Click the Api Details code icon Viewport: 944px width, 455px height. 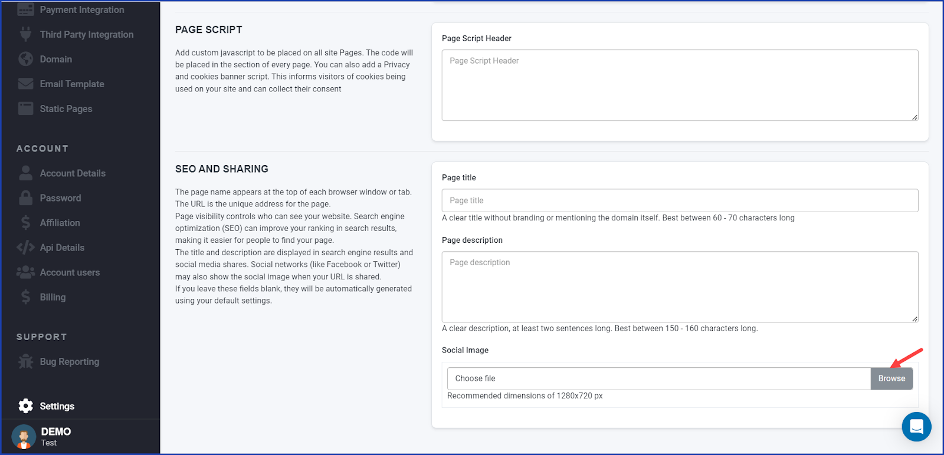pyautogui.click(x=25, y=248)
